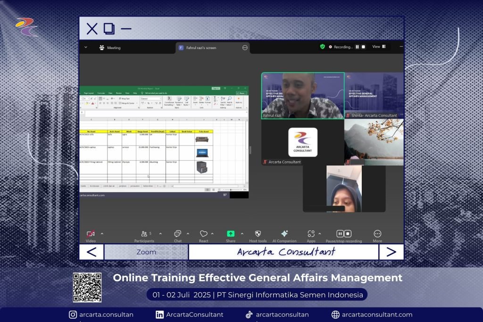483x322 pixels.
Task: Click the green Share screen icon
Action: (231, 234)
